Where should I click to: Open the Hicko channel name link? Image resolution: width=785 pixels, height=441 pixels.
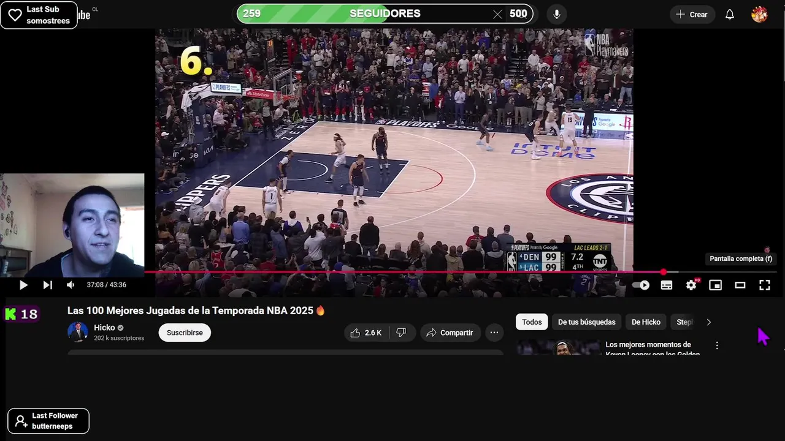104,328
